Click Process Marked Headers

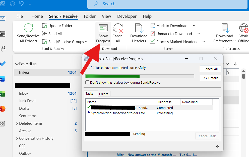[x=174, y=42]
